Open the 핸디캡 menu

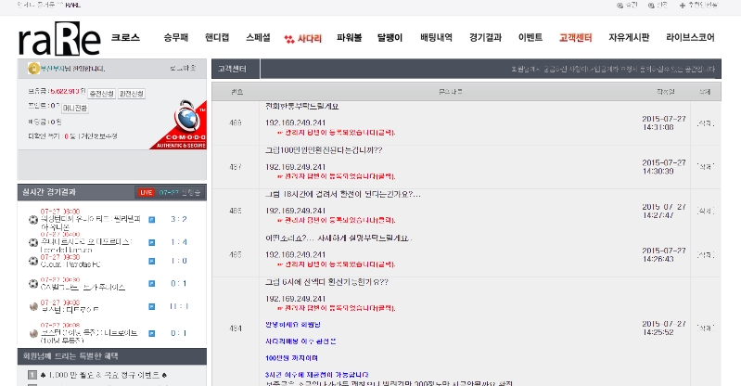pyautogui.click(x=217, y=38)
